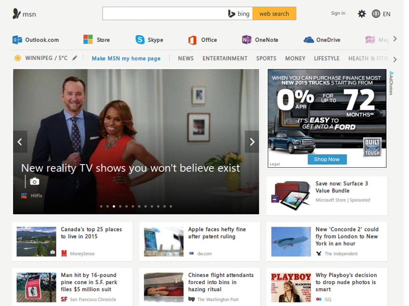Click The Independent eagle logo

pyautogui.click(x=319, y=253)
